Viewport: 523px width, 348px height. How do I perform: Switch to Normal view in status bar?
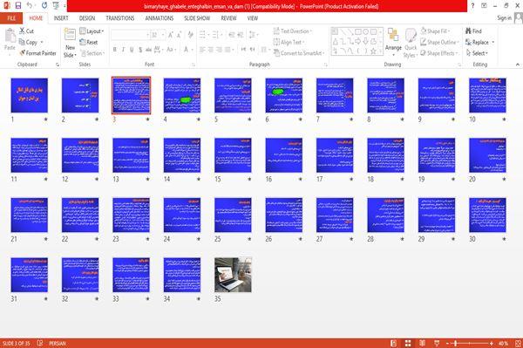click(394, 343)
